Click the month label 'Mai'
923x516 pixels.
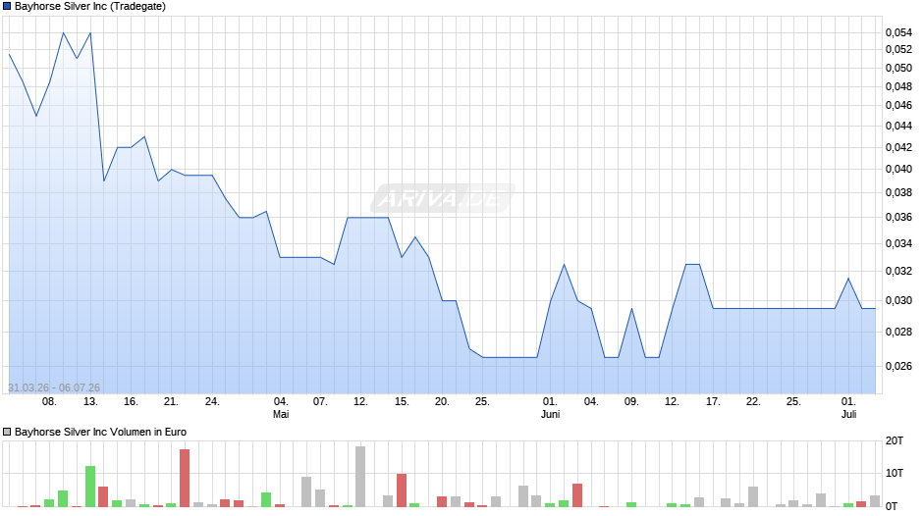coord(281,415)
